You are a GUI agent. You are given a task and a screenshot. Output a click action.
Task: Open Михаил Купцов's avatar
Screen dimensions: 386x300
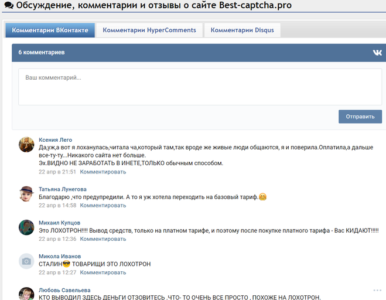click(26, 227)
